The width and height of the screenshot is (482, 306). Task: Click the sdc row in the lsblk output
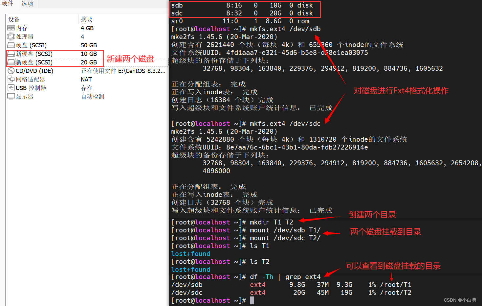pyautogui.click(x=242, y=13)
